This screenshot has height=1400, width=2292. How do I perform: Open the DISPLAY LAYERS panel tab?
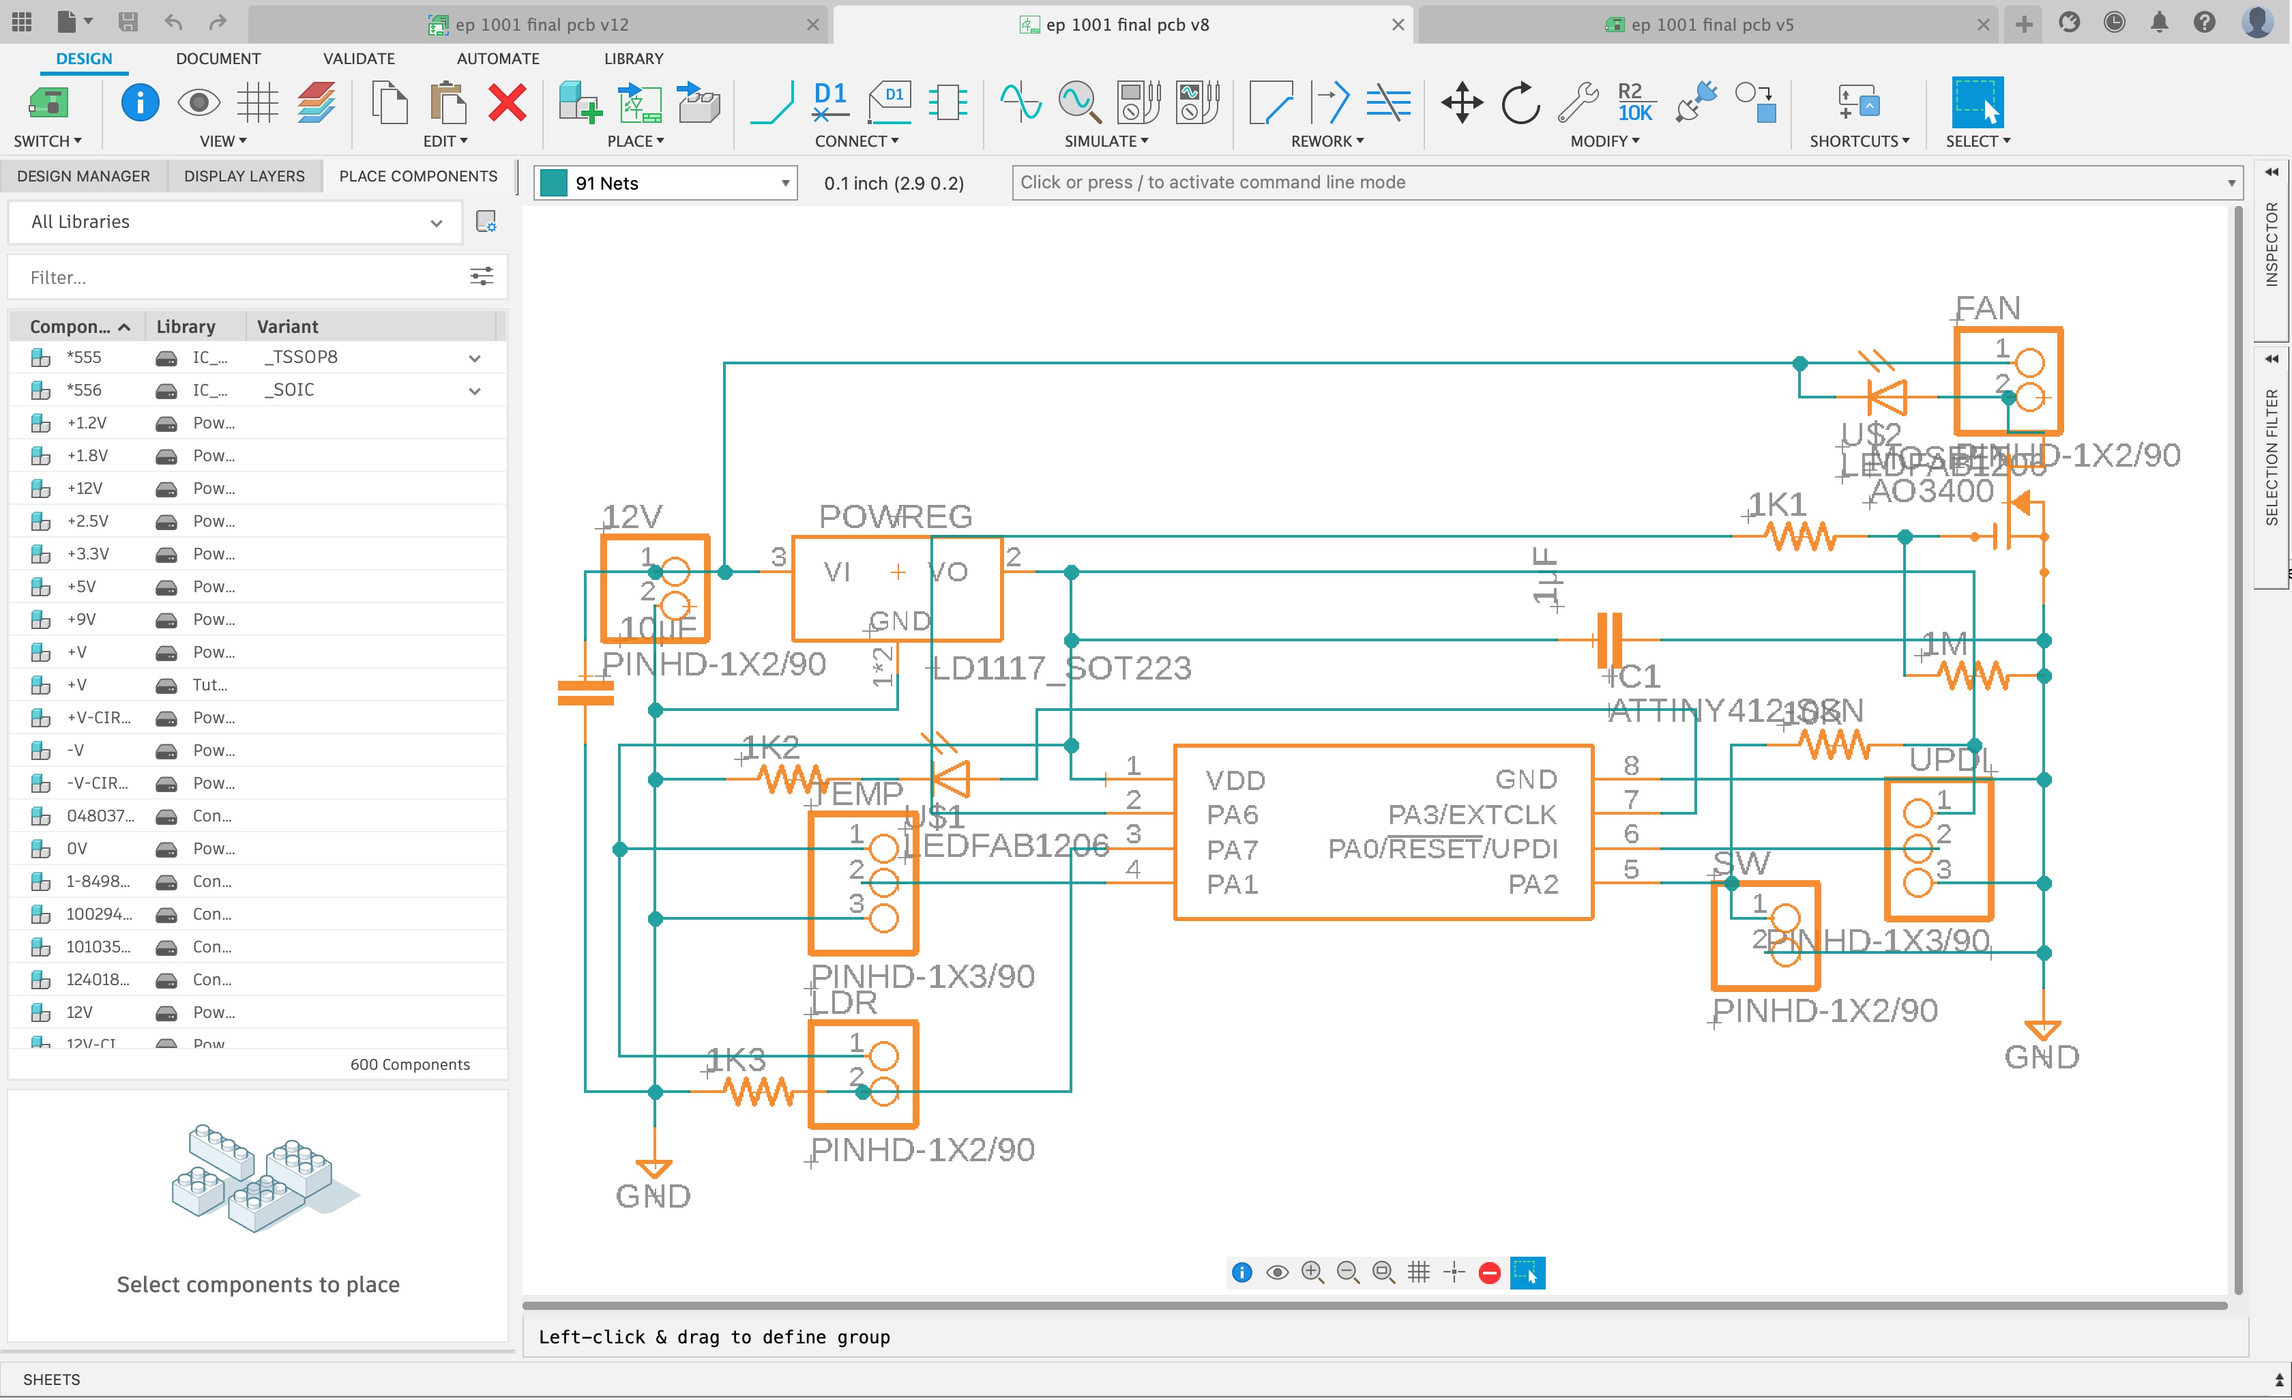(x=244, y=176)
